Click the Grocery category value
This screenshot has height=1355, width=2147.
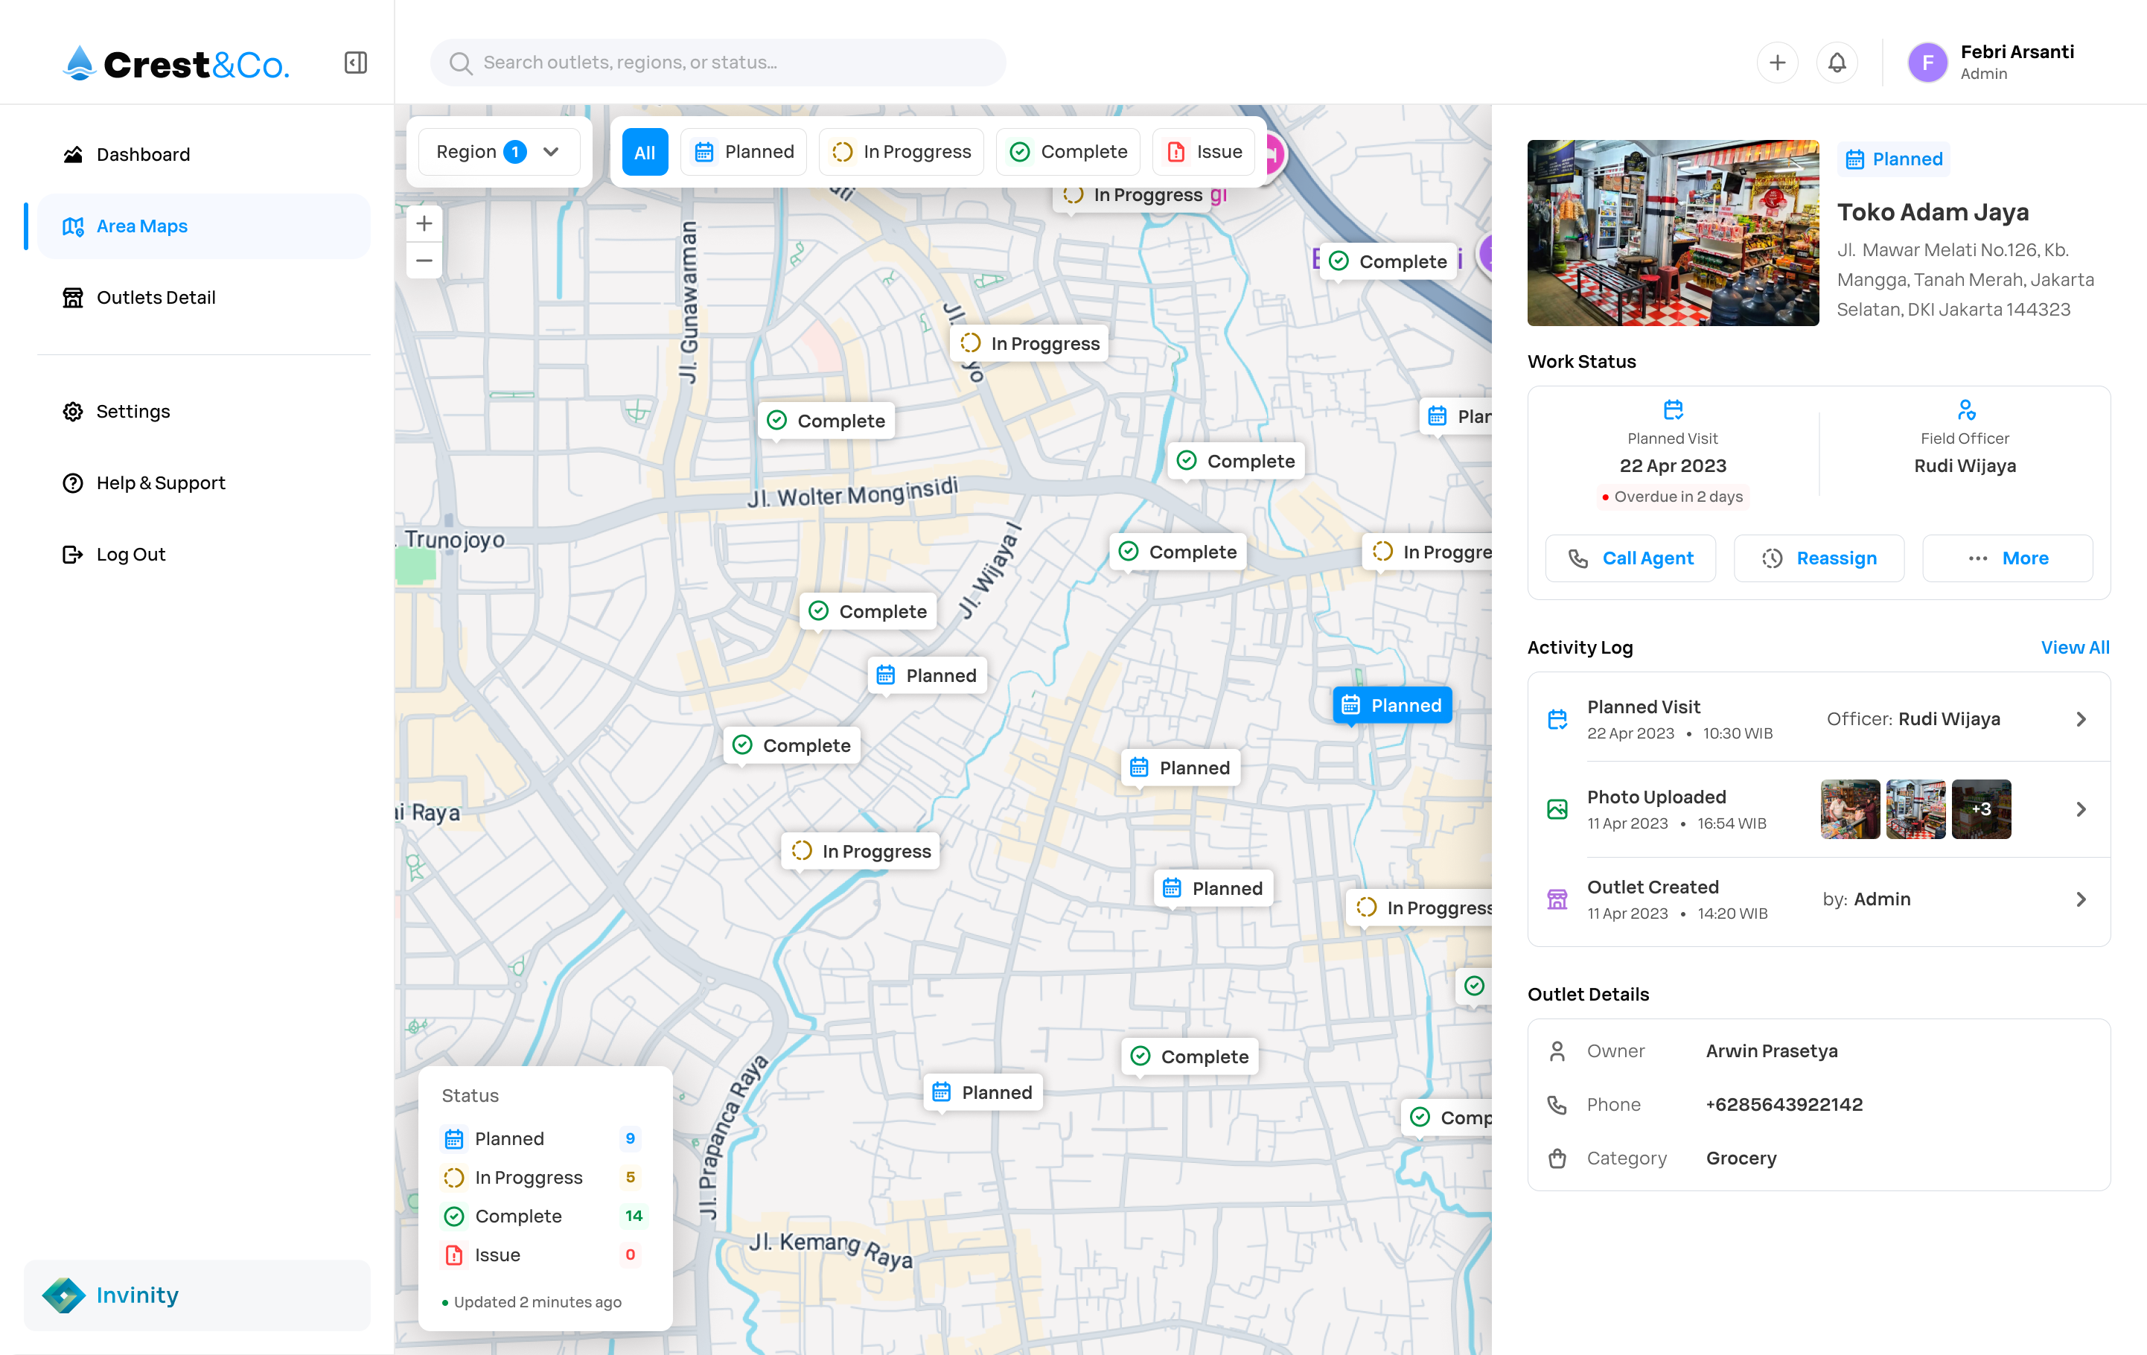pos(1741,1158)
